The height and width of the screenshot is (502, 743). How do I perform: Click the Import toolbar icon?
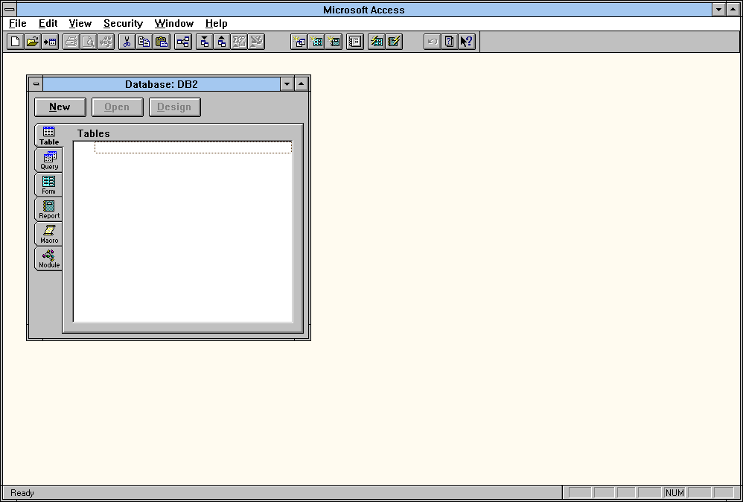click(204, 42)
